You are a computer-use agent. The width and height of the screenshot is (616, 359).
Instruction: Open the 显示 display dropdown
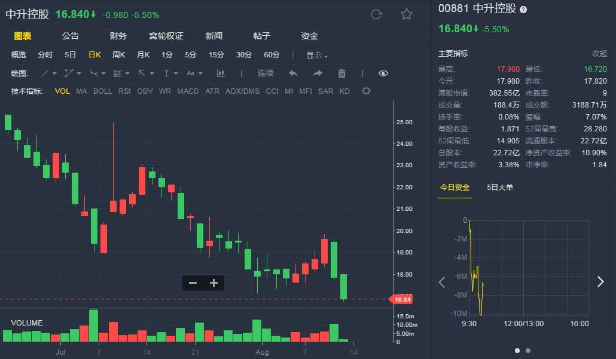[x=317, y=55]
